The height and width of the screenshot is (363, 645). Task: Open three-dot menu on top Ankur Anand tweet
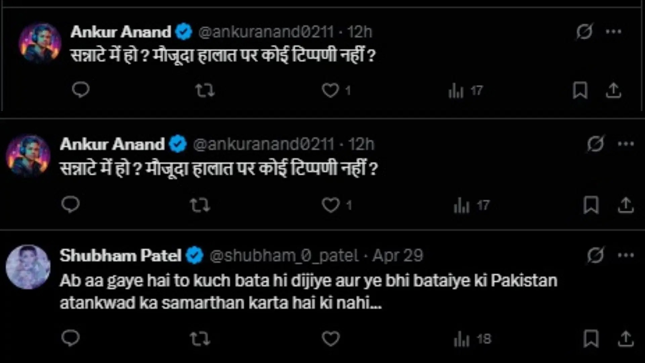pos(613,32)
